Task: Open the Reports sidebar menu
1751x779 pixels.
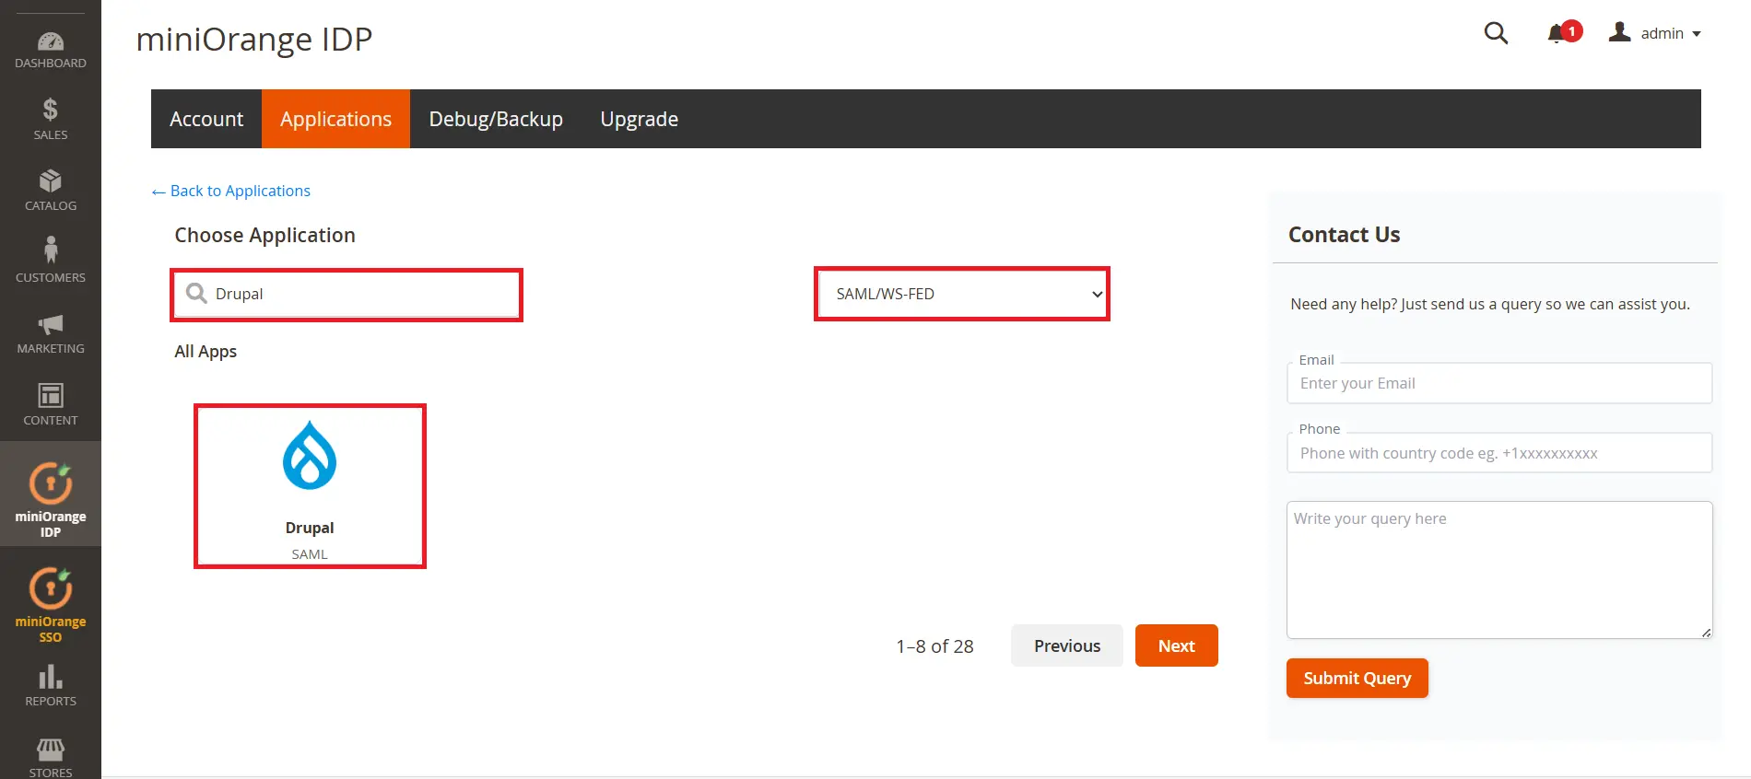Action: (x=51, y=686)
